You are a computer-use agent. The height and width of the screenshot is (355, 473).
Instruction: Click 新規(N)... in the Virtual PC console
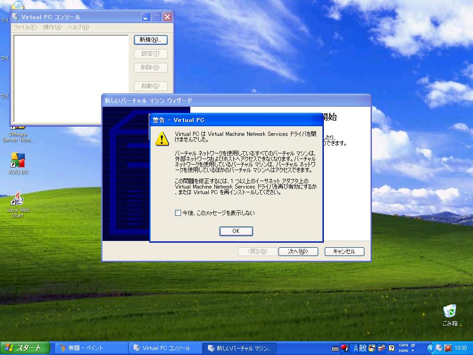(x=151, y=40)
